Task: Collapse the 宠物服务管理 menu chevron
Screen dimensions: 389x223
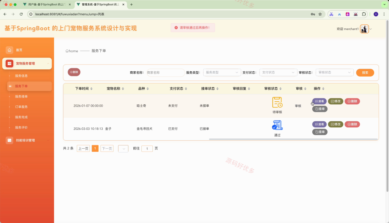Action: point(48,64)
